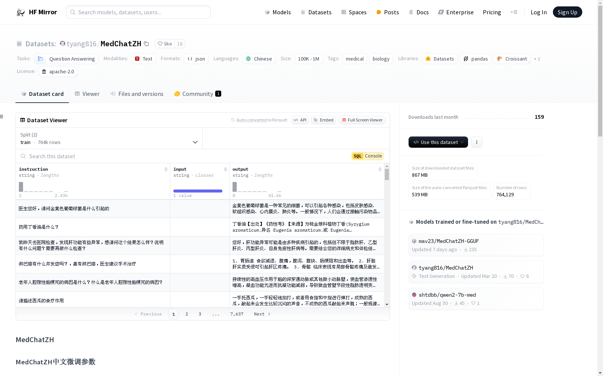Sort the input column
This screenshot has height=376, width=603.
(x=225, y=169)
